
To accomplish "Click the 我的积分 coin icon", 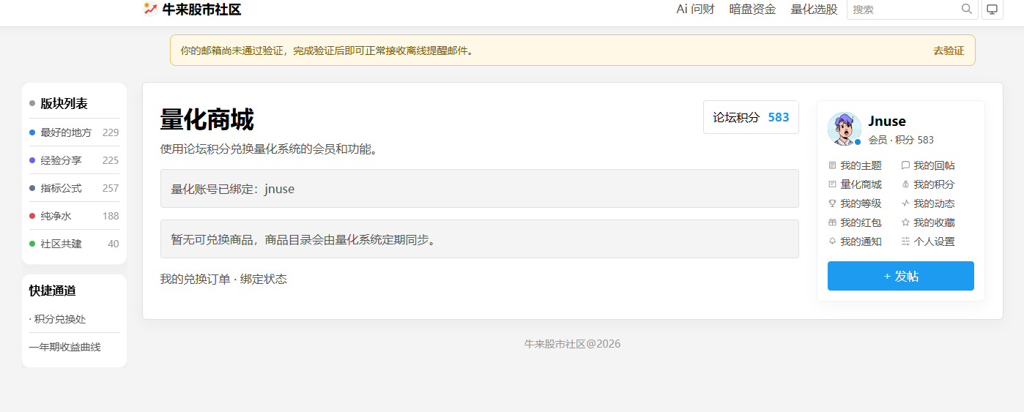I will pos(905,184).
